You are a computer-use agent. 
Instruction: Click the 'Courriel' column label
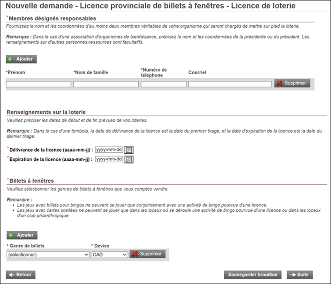(x=197, y=72)
